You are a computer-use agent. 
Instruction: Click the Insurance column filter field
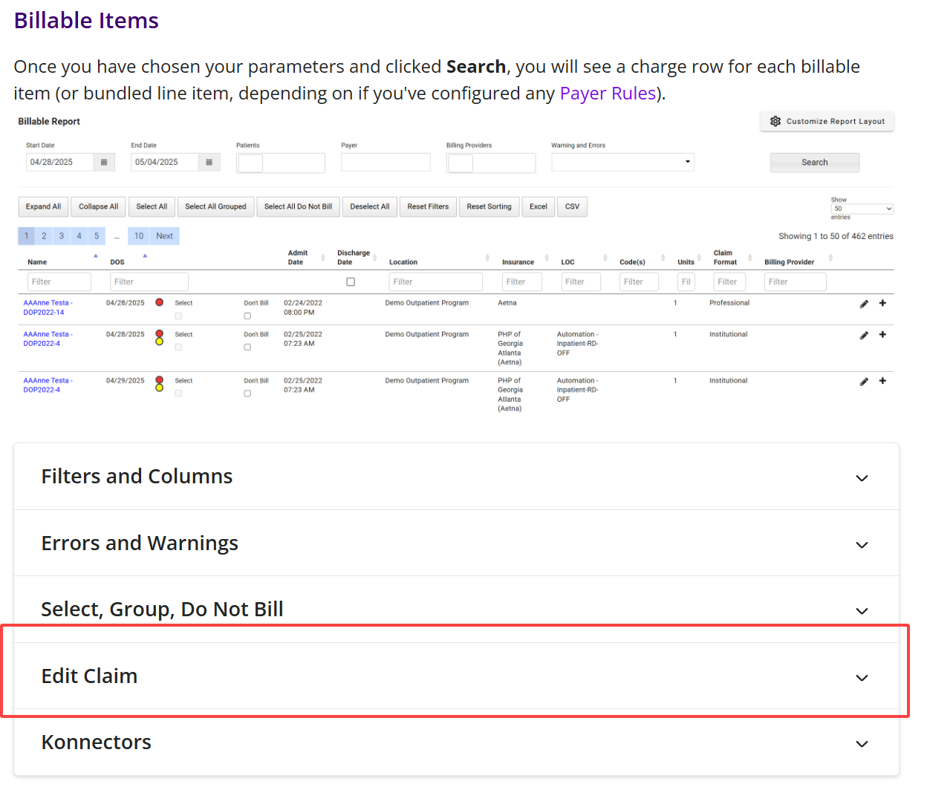(x=521, y=282)
